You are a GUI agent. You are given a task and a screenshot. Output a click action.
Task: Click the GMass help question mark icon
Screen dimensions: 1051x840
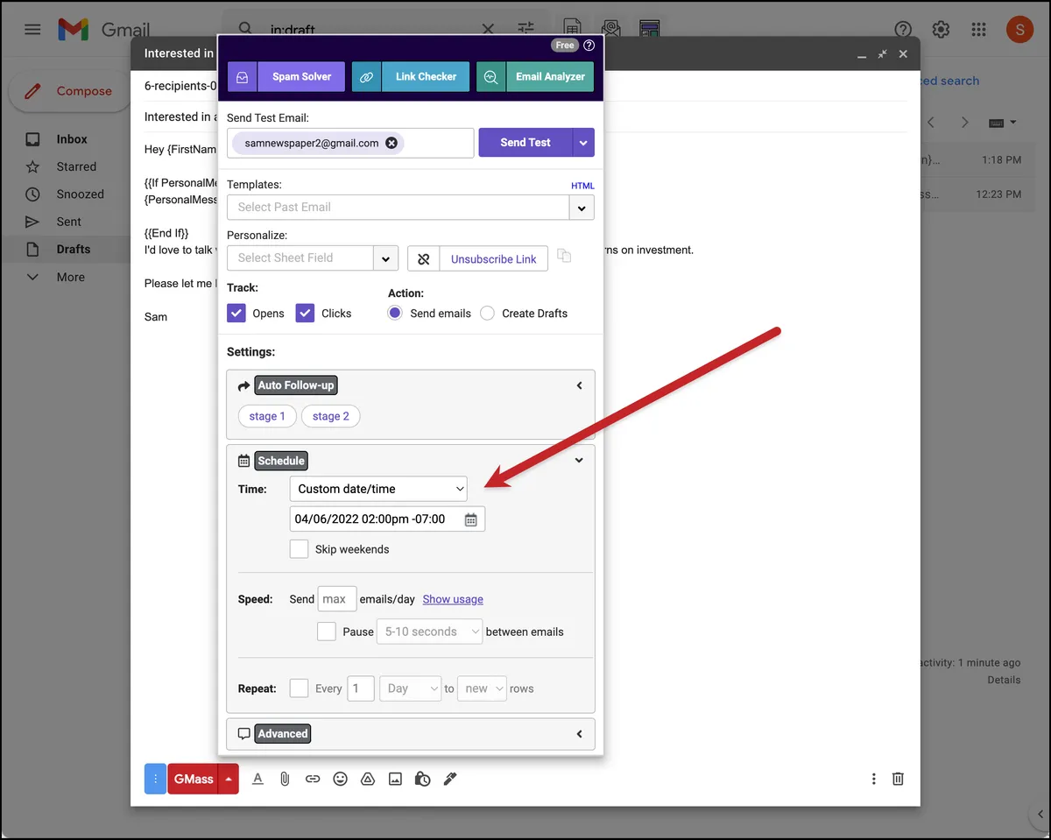pyautogui.click(x=589, y=46)
